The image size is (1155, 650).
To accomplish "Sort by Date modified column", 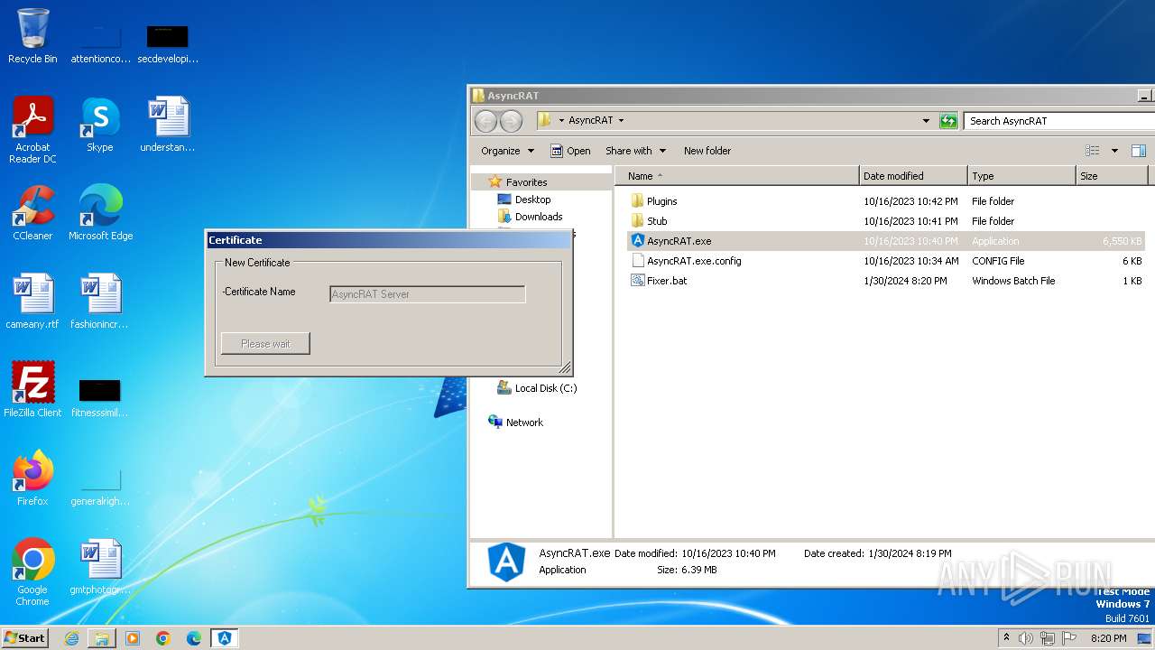I will click(913, 176).
